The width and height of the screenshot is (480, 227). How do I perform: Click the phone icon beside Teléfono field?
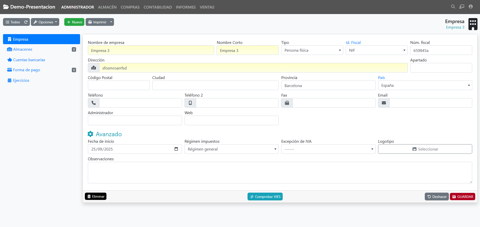(94, 103)
